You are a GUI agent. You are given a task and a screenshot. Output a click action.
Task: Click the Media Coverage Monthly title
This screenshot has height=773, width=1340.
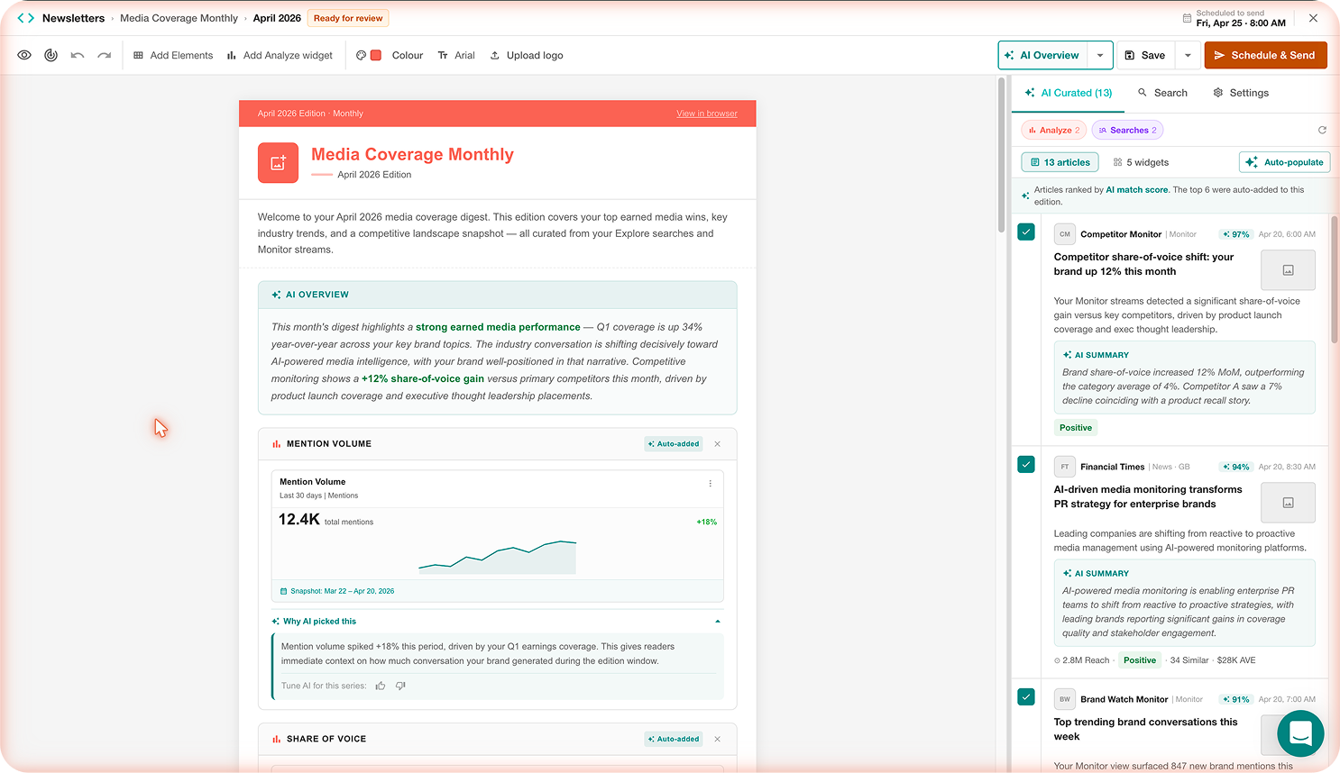click(x=412, y=154)
